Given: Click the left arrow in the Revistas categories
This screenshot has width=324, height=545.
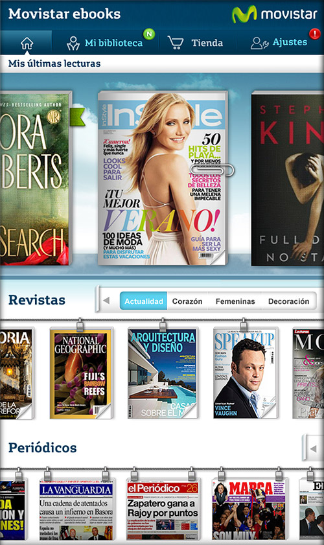Looking at the screenshot, I should coord(106,300).
